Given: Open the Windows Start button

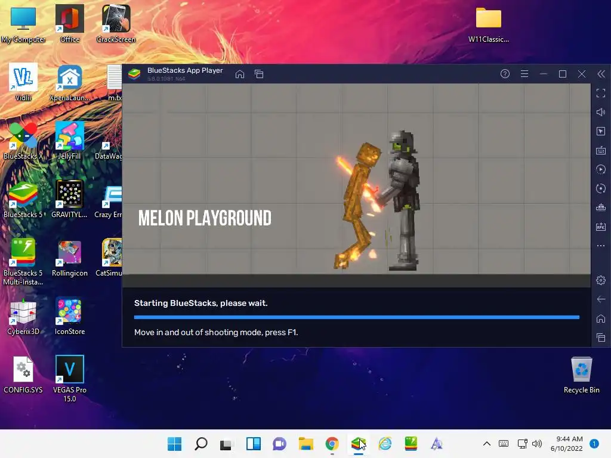Looking at the screenshot, I should (x=175, y=444).
